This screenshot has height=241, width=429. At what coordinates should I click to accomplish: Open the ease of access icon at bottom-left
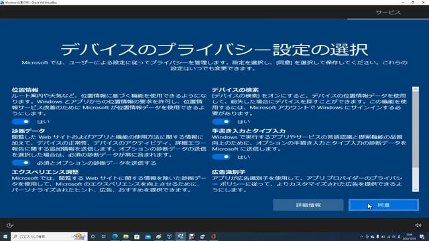(x=10, y=225)
